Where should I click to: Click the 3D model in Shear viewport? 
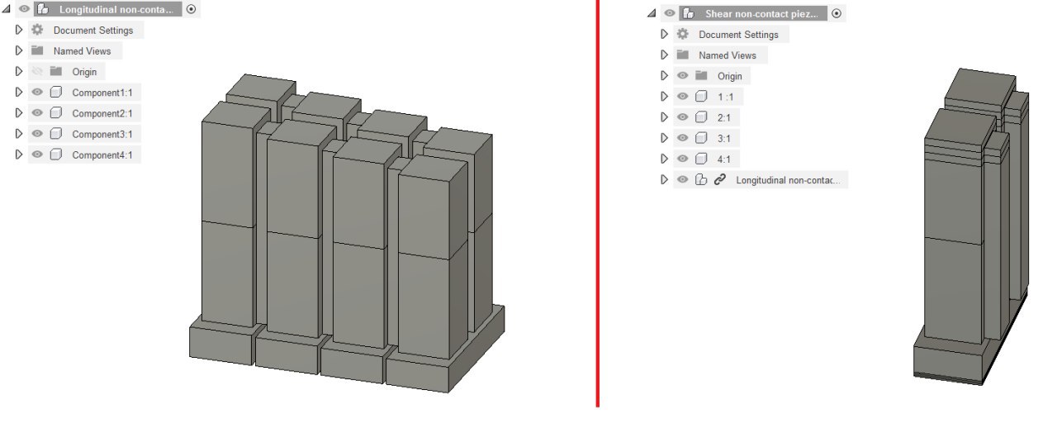(x=972, y=227)
